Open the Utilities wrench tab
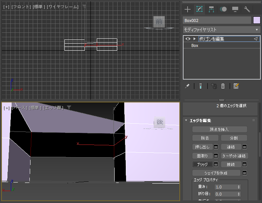This screenshot has width=262, height=203. tap(247, 9)
